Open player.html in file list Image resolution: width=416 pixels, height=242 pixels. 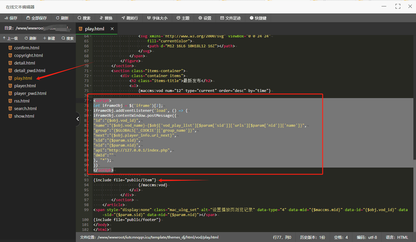click(25, 86)
